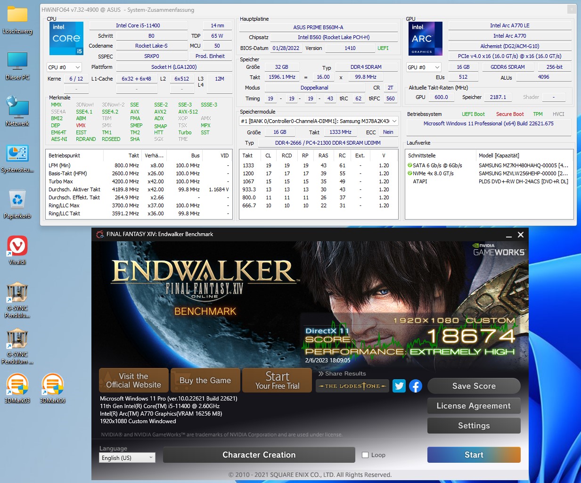Select the 666.7 memory timing row
Image resolution: width=581 pixels, height=483 pixels.
point(319,205)
